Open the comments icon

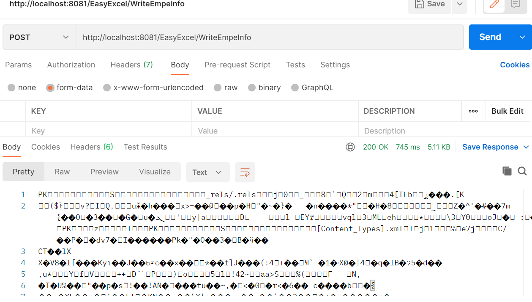[515, 4]
